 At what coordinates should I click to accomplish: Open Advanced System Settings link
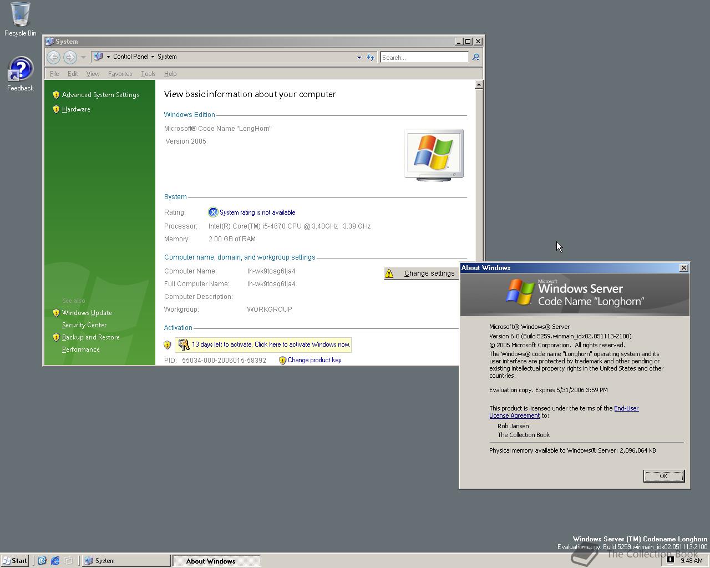click(100, 95)
